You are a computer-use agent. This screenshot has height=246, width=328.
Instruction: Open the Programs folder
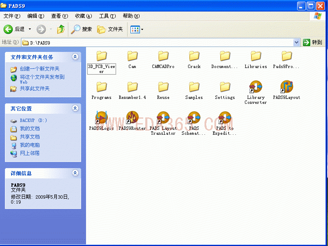(102, 91)
